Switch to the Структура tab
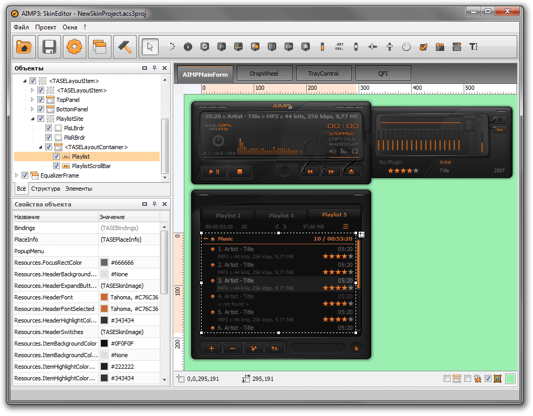The width and height of the screenshot is (533, 416). coord(46,189)
